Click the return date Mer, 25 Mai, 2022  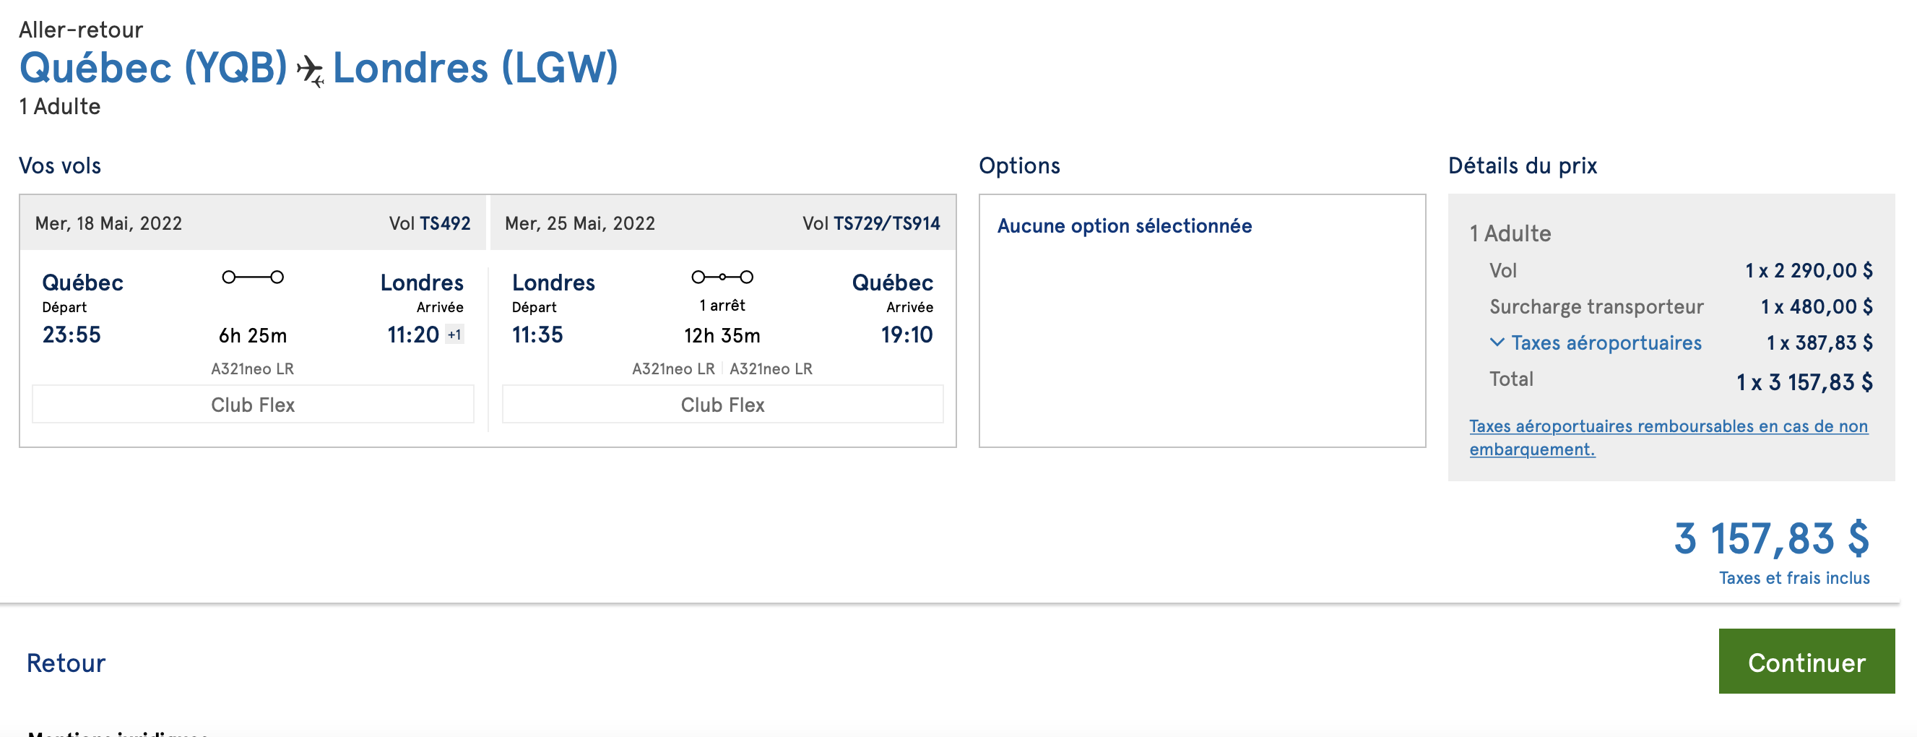click(580, 223)
